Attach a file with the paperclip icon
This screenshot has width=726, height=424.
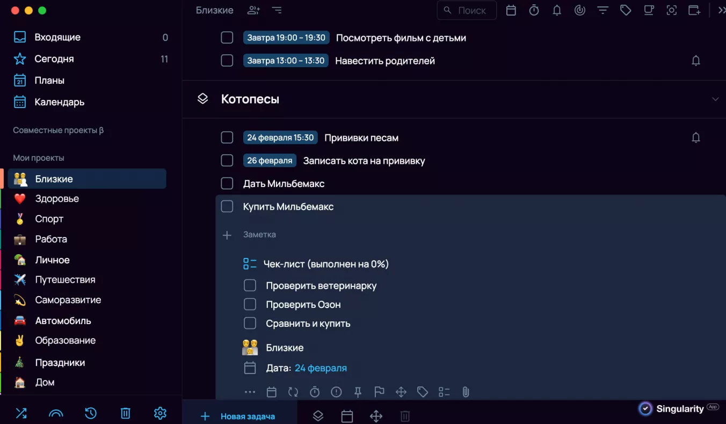(466, 392)
